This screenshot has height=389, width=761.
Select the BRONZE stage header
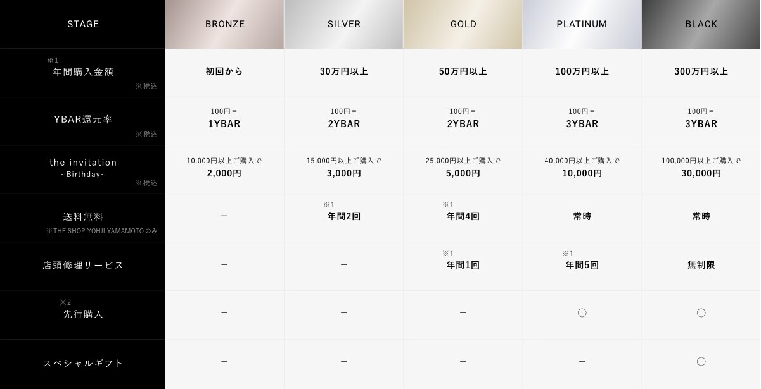225,24
